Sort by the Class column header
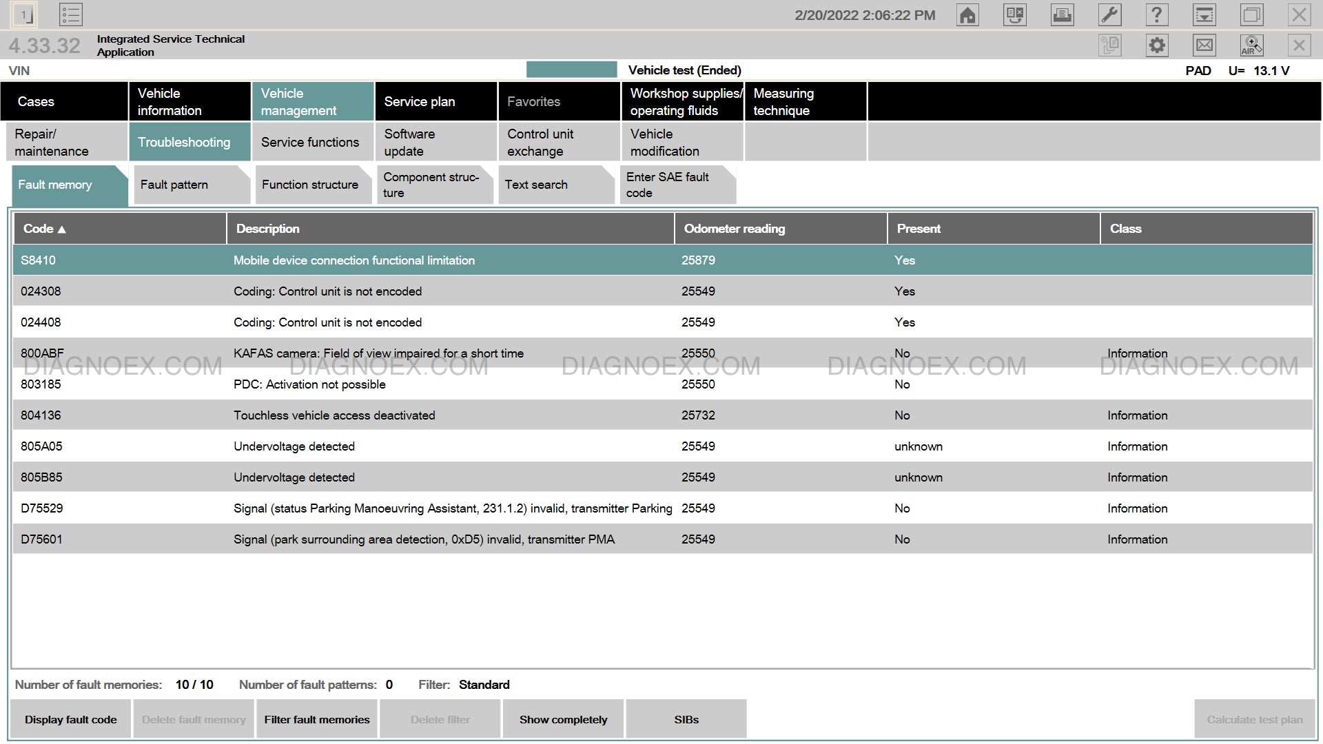 click(x=1207, y=229)
